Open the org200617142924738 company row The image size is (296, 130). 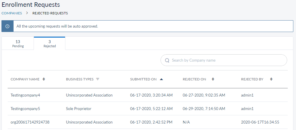(30, 122)
